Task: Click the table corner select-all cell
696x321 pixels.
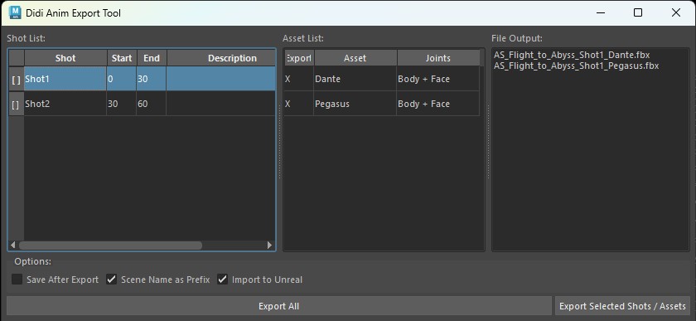Action: [17, 58]
